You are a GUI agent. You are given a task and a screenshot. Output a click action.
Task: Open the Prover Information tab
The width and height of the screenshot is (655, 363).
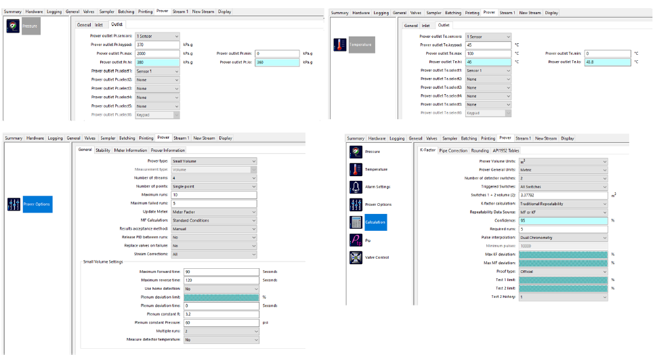(167, 150)
